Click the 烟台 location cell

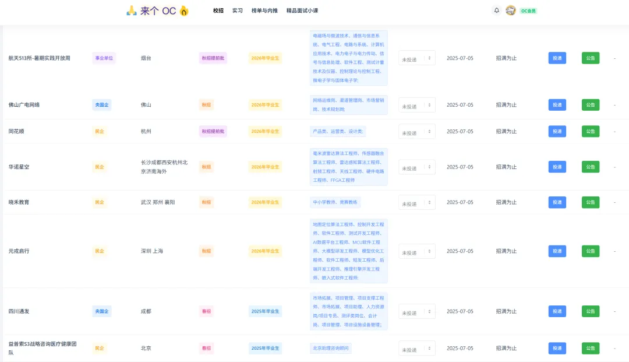click(146, 58)
